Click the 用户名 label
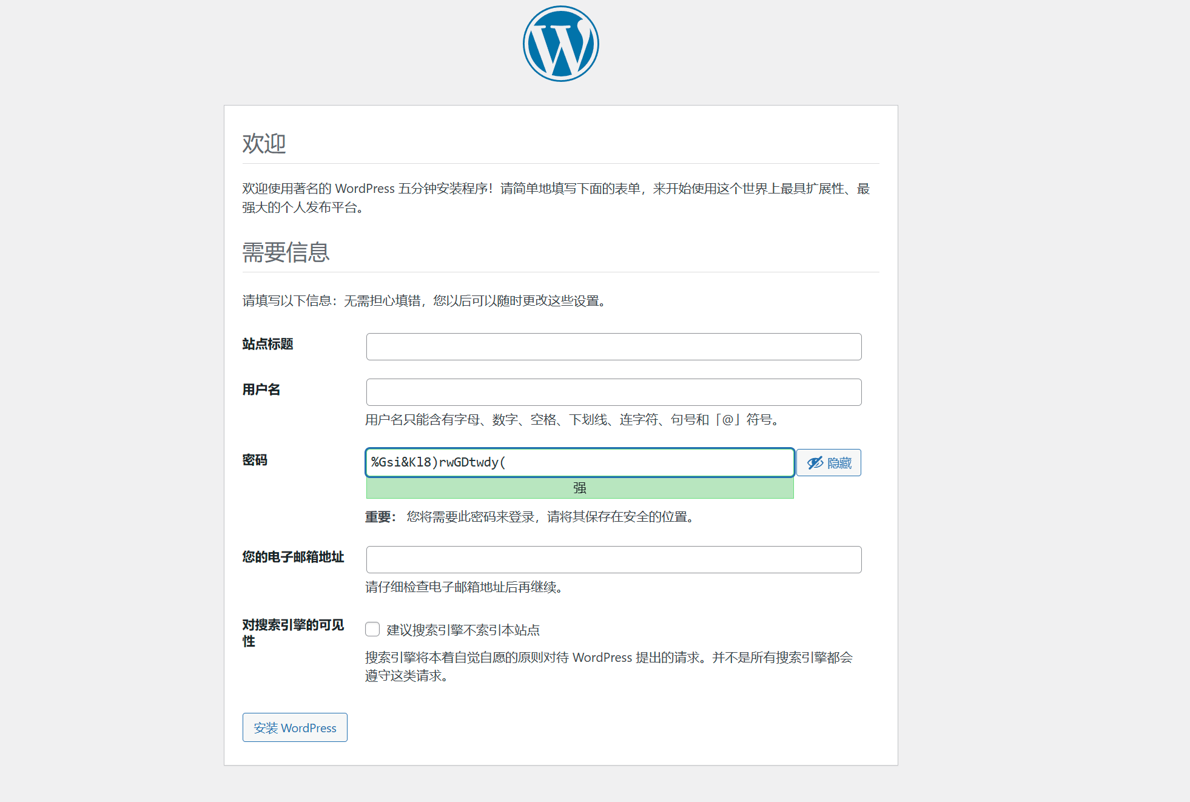 click(261, 389)
